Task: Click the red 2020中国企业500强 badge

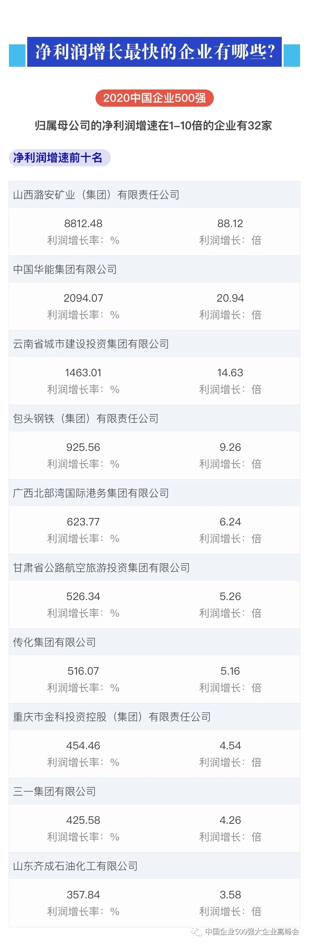Action: 154,98
